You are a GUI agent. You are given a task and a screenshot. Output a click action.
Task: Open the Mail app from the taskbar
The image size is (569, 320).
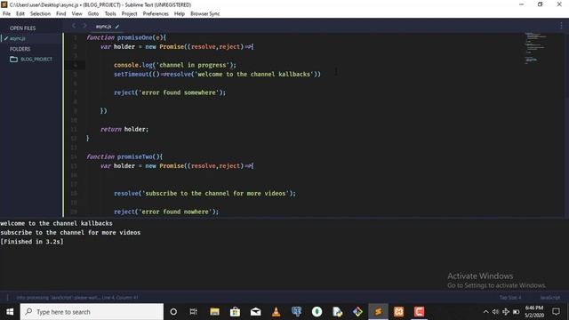255,312
